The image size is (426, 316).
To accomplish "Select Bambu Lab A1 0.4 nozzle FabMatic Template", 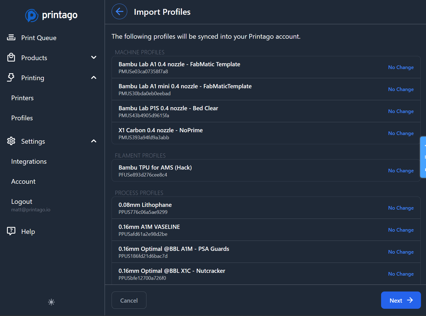I will pyautogui.click(x=179, y=64).
